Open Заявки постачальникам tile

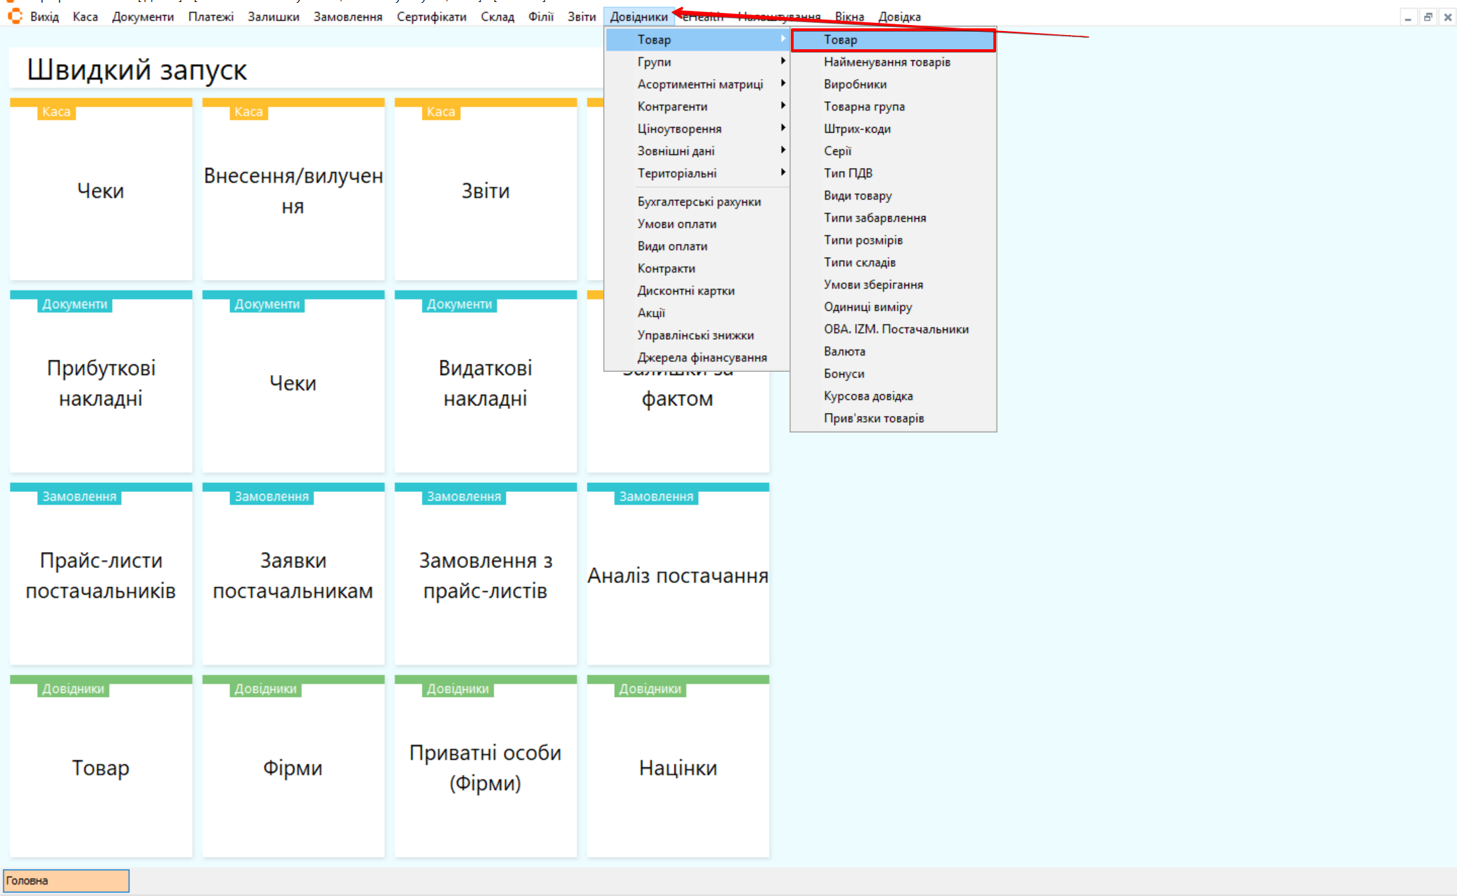(x=293, y=576)
